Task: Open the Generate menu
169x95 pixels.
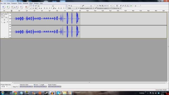Action: pos(25,3)
